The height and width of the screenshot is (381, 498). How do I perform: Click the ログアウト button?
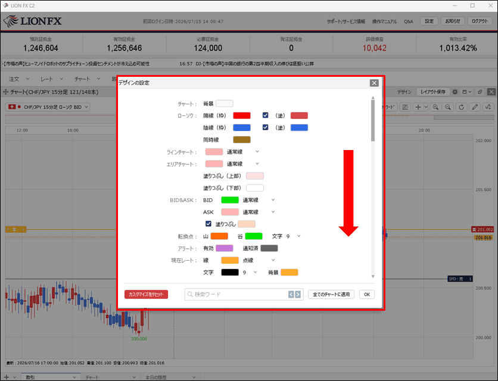coord(480,21)
